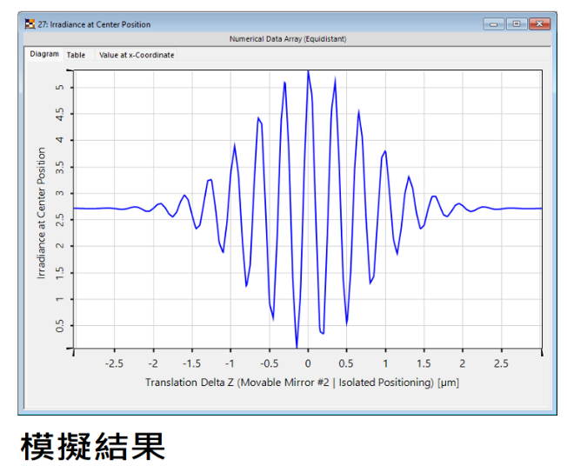The image size is (567, 466).
Task: Switch to the Diagram tab
Action: tap(44, 55)
